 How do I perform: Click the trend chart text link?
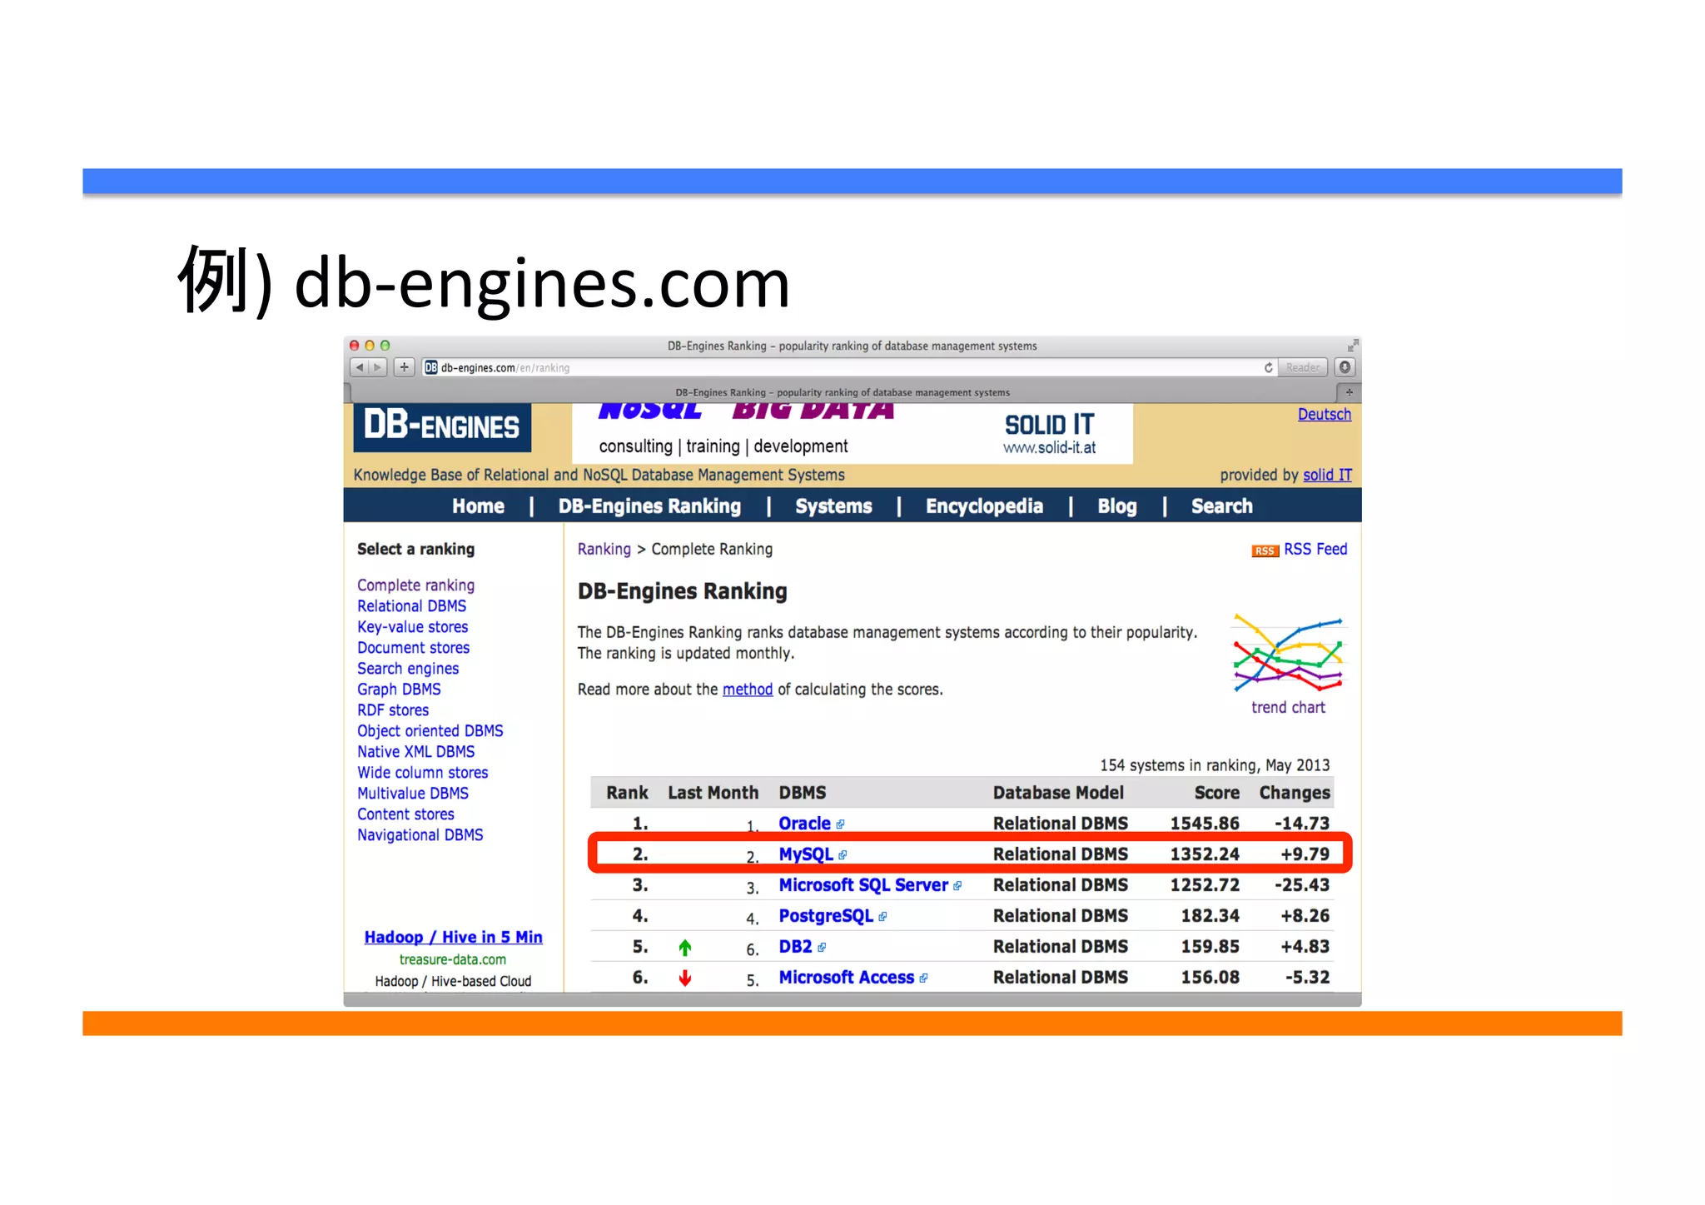coord(1288,707)
